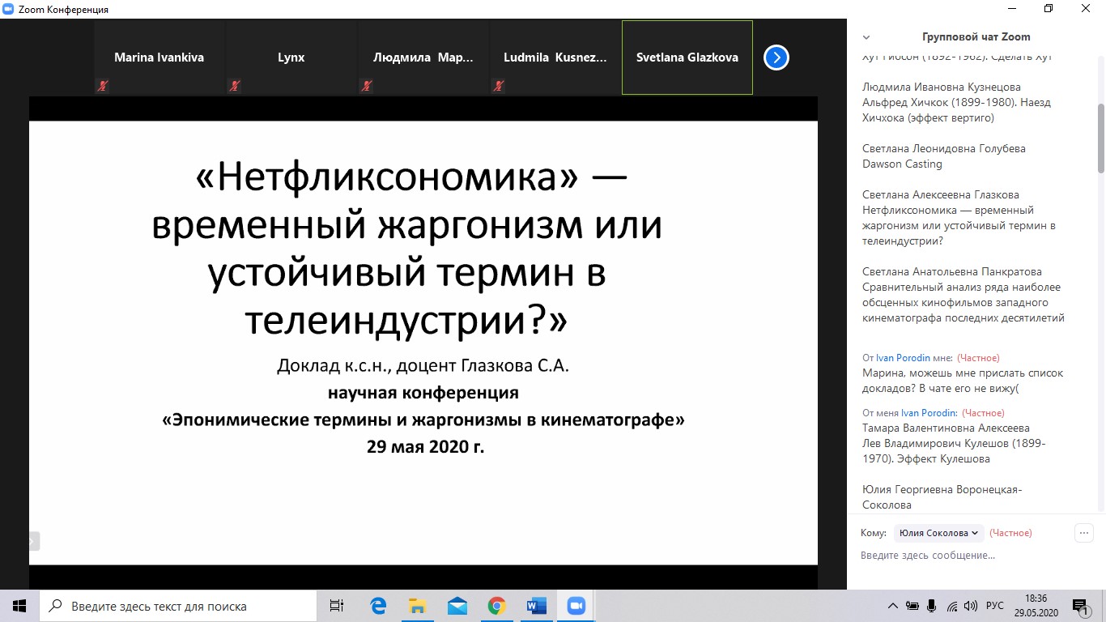Click Zoom logo in the title bar
This screenshot has height=622, width=1106.
tap(10, 9)
